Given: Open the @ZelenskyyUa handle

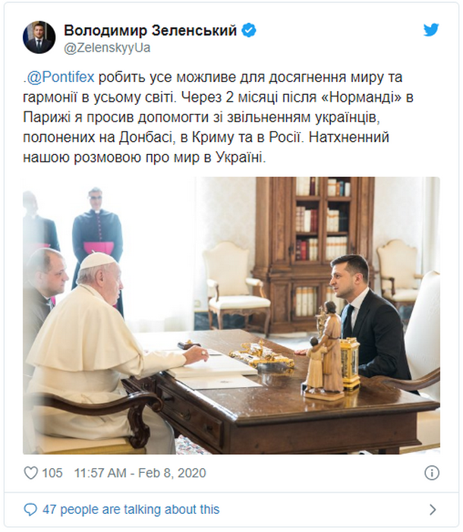Looking at the screenshot, I should [107, 48].
